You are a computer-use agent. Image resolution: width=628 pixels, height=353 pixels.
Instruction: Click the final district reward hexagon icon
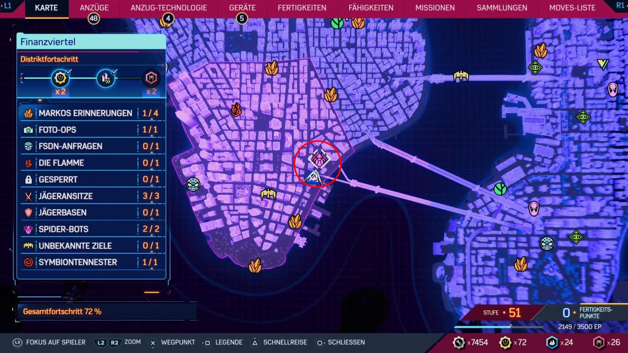(151, 78)
